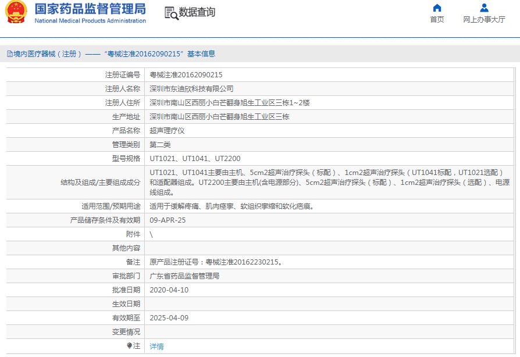Click the 数据查询 magnifier document icon
520x357 pixels.
(171, 13)
